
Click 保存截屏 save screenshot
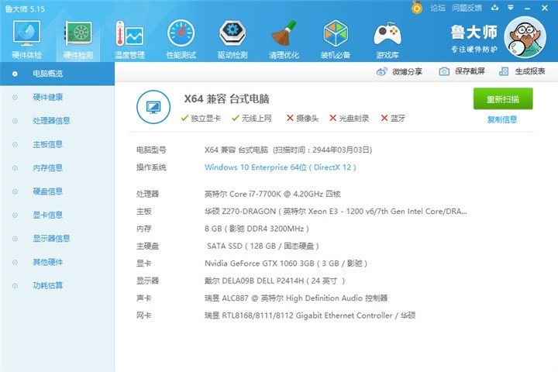click(x=470, y=71)
